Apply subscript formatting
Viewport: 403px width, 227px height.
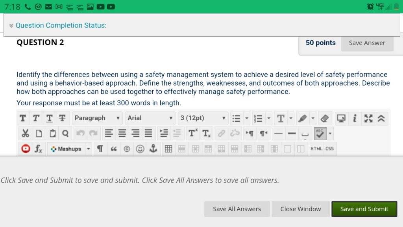tap(206, 133)
